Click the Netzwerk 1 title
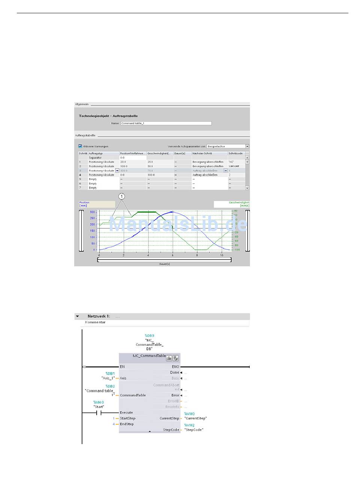The height and width of the screenshot is (488, 356). point(99,316)
